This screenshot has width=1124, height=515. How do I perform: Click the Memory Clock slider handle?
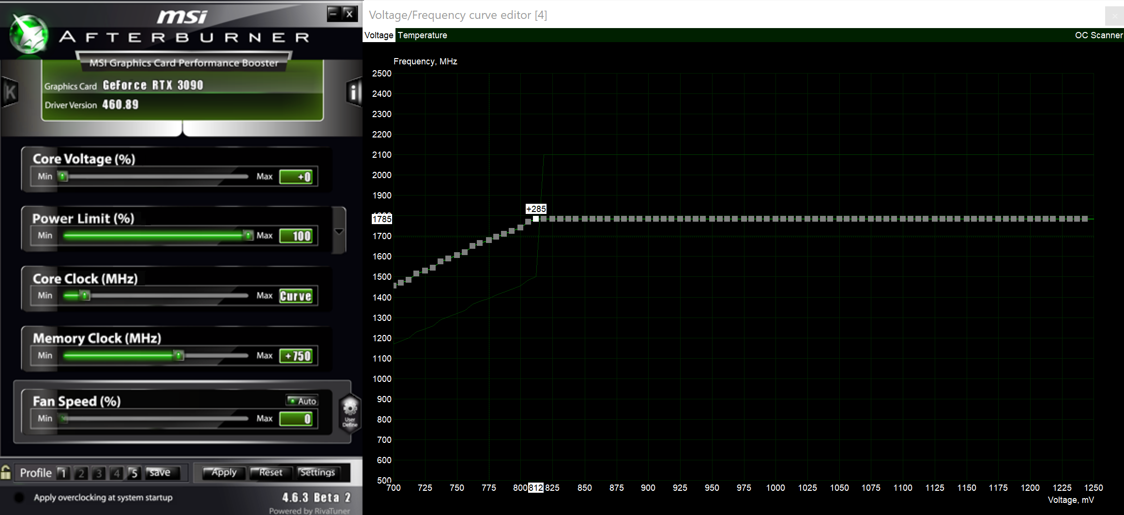pyautogui.click(x=179, y=356)
